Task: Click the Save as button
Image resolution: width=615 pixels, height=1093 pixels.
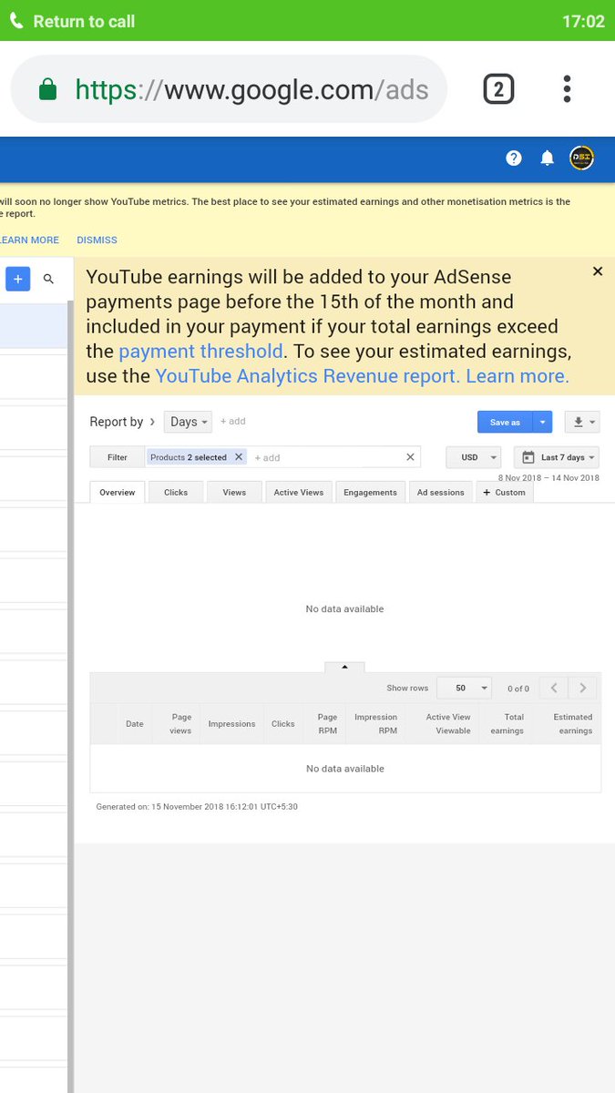Action: (506, 422)
